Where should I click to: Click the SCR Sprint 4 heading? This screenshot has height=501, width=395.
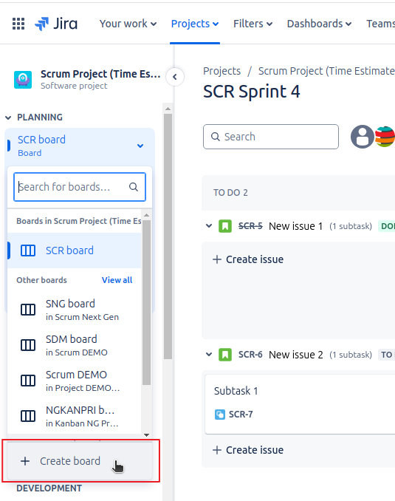tap(252, 92)
